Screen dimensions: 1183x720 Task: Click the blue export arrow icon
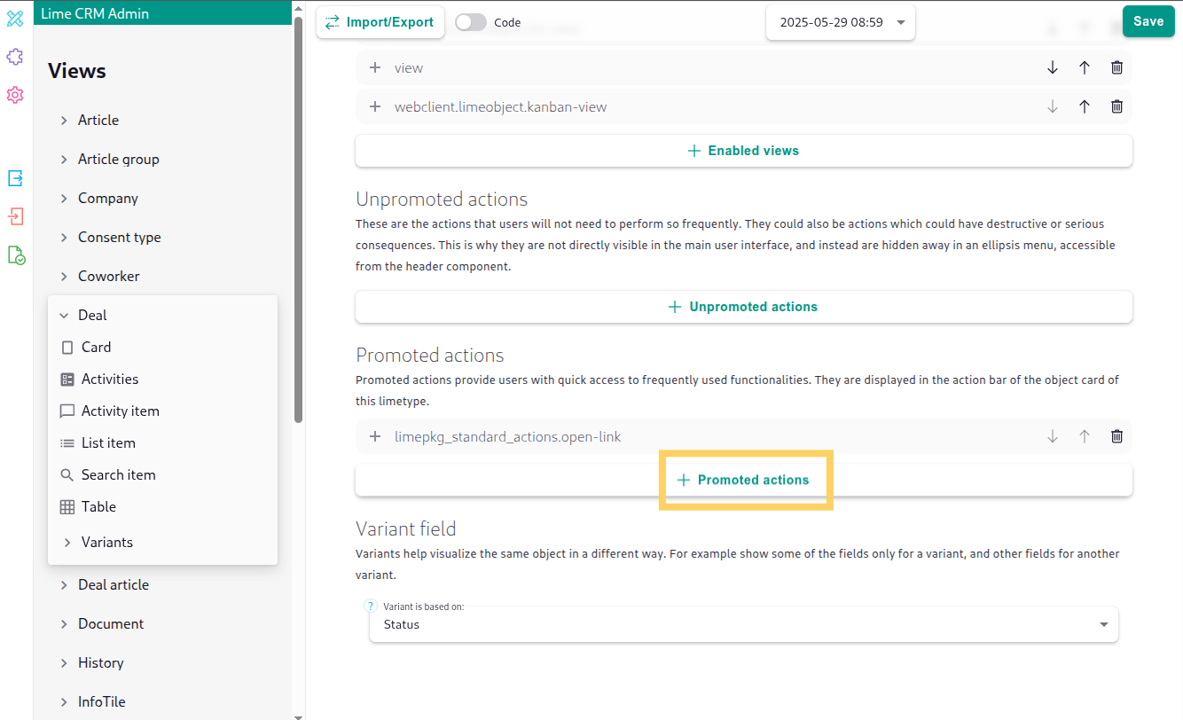coord(15,178)
